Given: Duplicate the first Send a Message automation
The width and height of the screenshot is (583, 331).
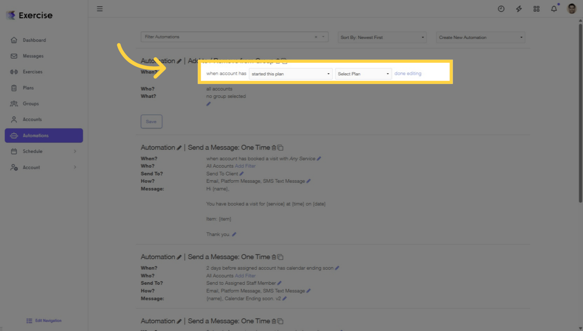Looking at the screenshot, I should 281,147.
